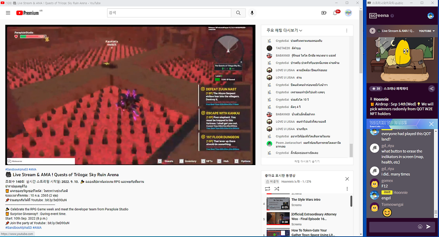Send the chat message with arrow icon

pyautogui.click(x=428, y=226)
